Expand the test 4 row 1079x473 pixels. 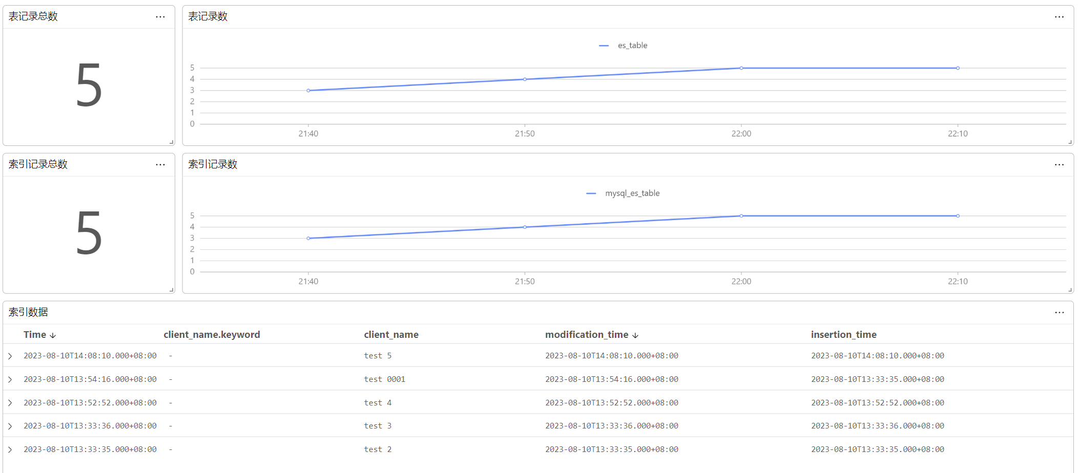point(10,403)
